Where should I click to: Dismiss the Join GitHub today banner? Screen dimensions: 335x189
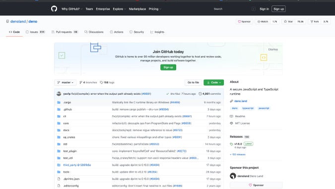[273, 50]
